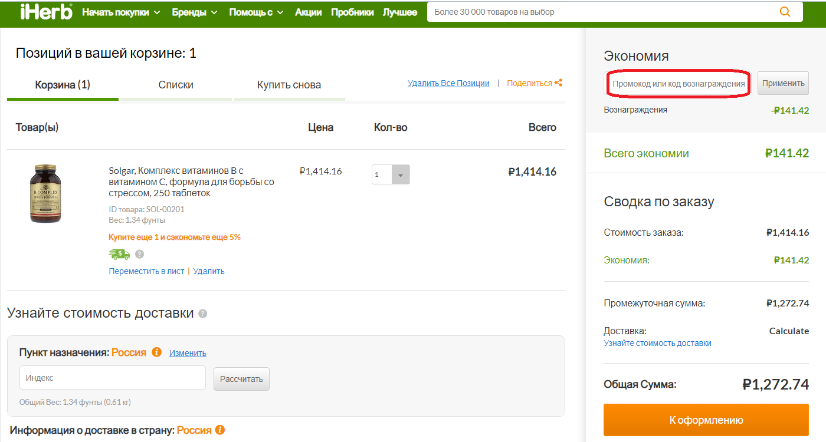Click the К оформлению checkout button
The height and width of the screenshot is (442, 826).
click(706, 420)
